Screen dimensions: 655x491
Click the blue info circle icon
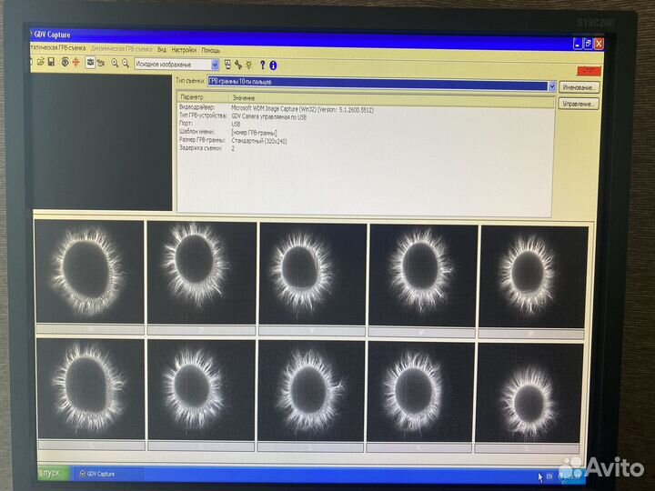(273, 65)
